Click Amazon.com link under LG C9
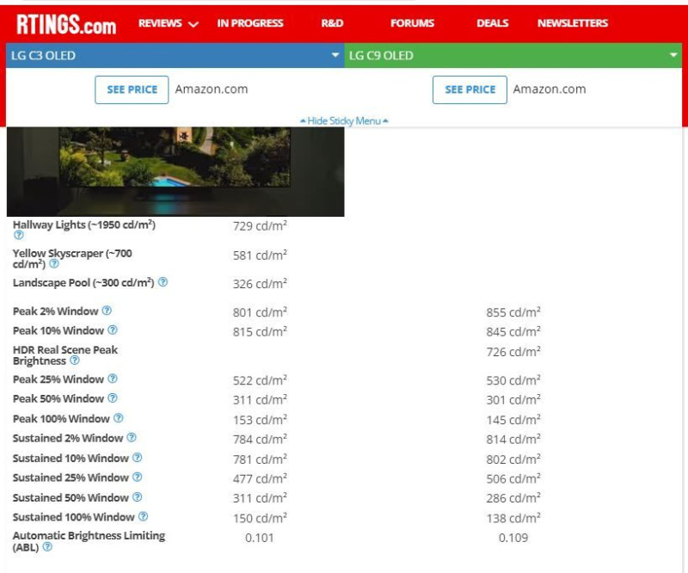Screen dimensions: 688x573 click(550, 89)
